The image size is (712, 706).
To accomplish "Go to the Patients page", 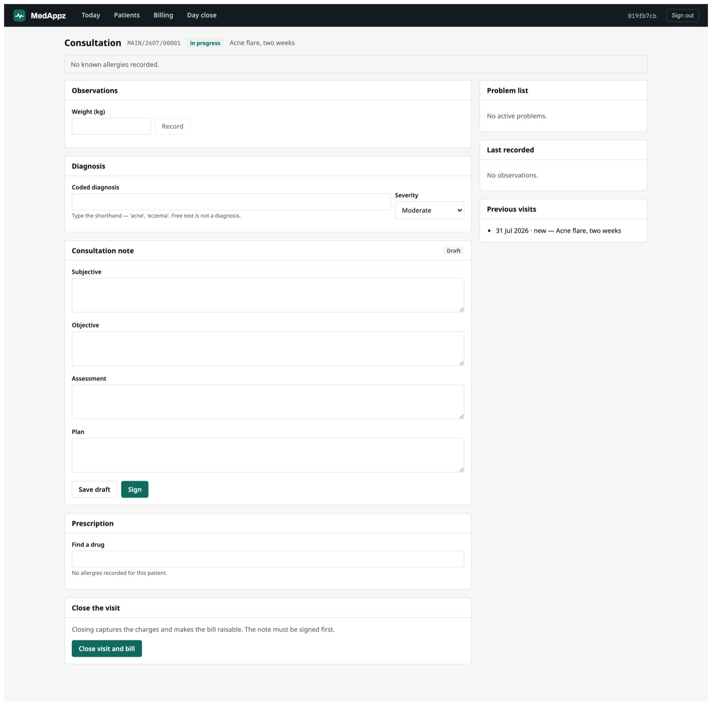I will 127,15.
